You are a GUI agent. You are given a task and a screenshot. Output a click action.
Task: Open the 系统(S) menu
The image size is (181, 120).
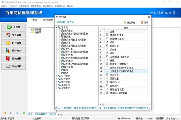click(4, 6)
